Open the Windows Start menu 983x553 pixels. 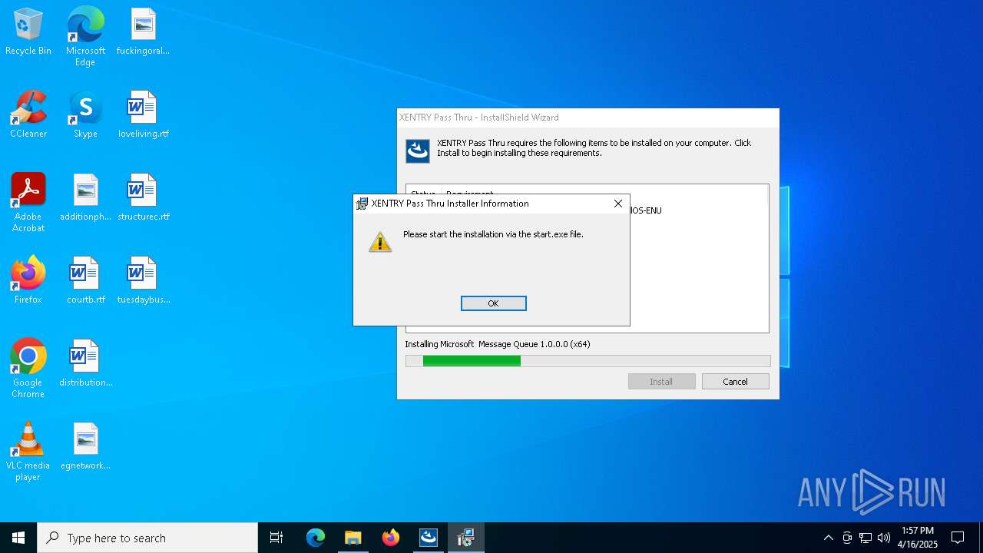tap(18, 538)
